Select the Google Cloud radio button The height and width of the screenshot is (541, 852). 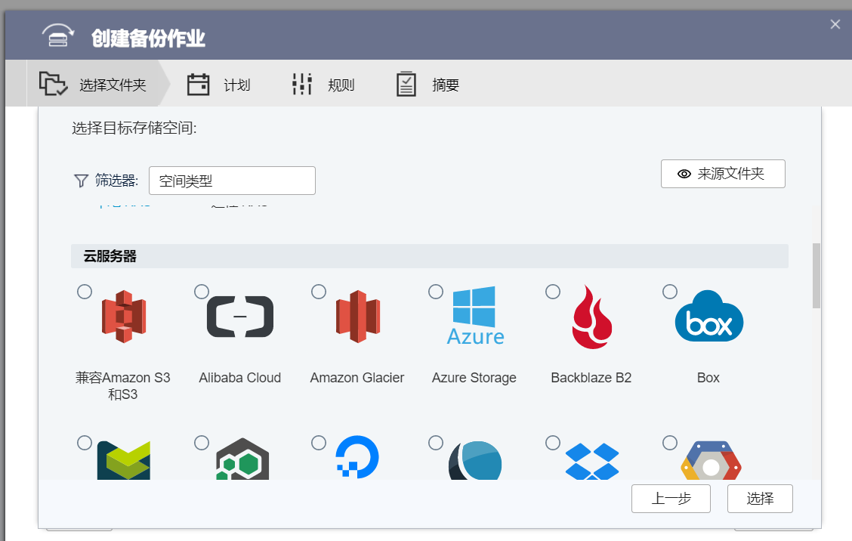point(670,443)
